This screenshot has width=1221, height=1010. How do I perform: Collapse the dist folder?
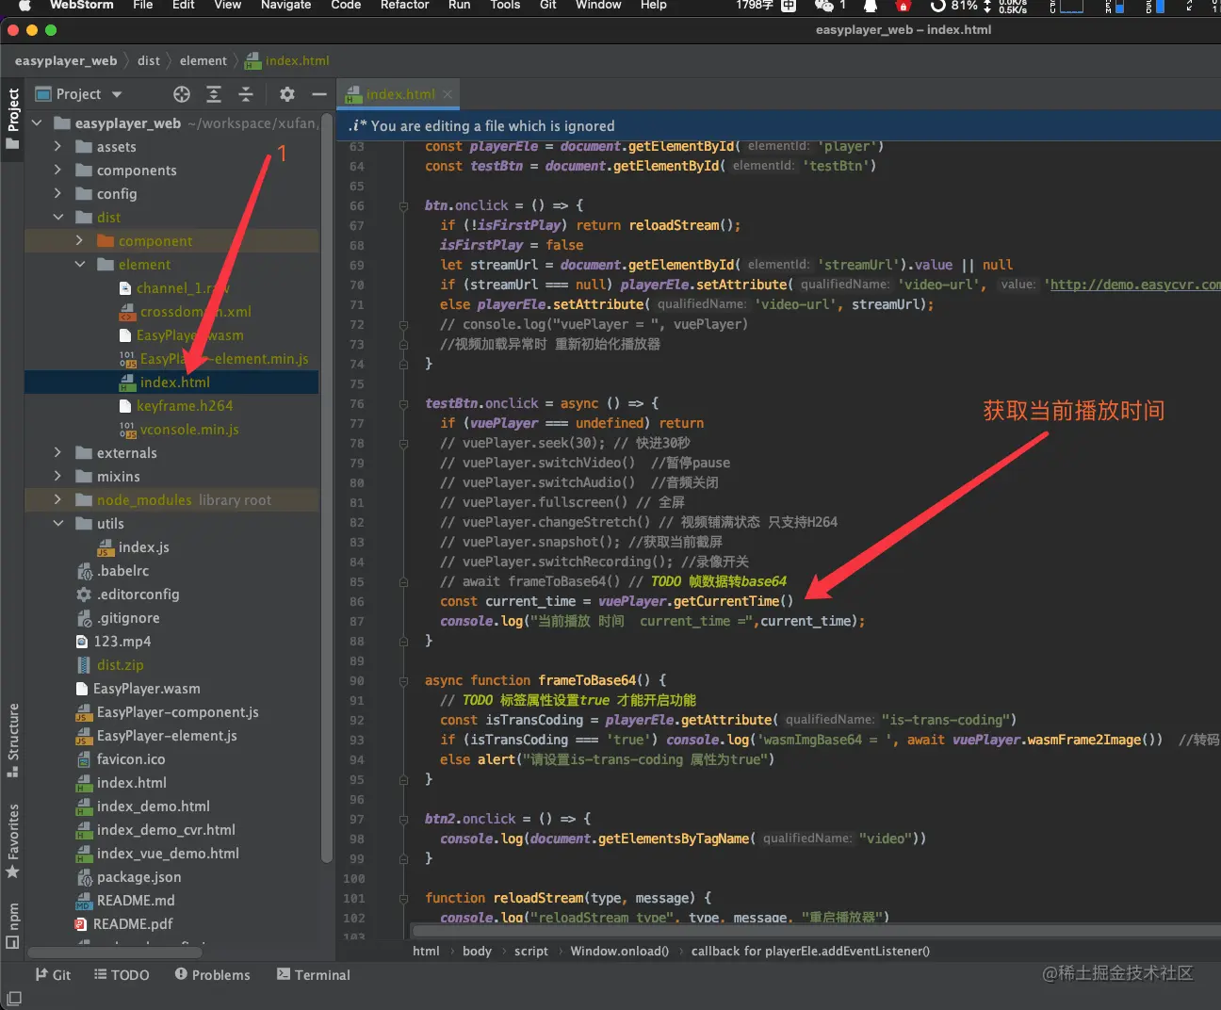[x=57, y=218]
